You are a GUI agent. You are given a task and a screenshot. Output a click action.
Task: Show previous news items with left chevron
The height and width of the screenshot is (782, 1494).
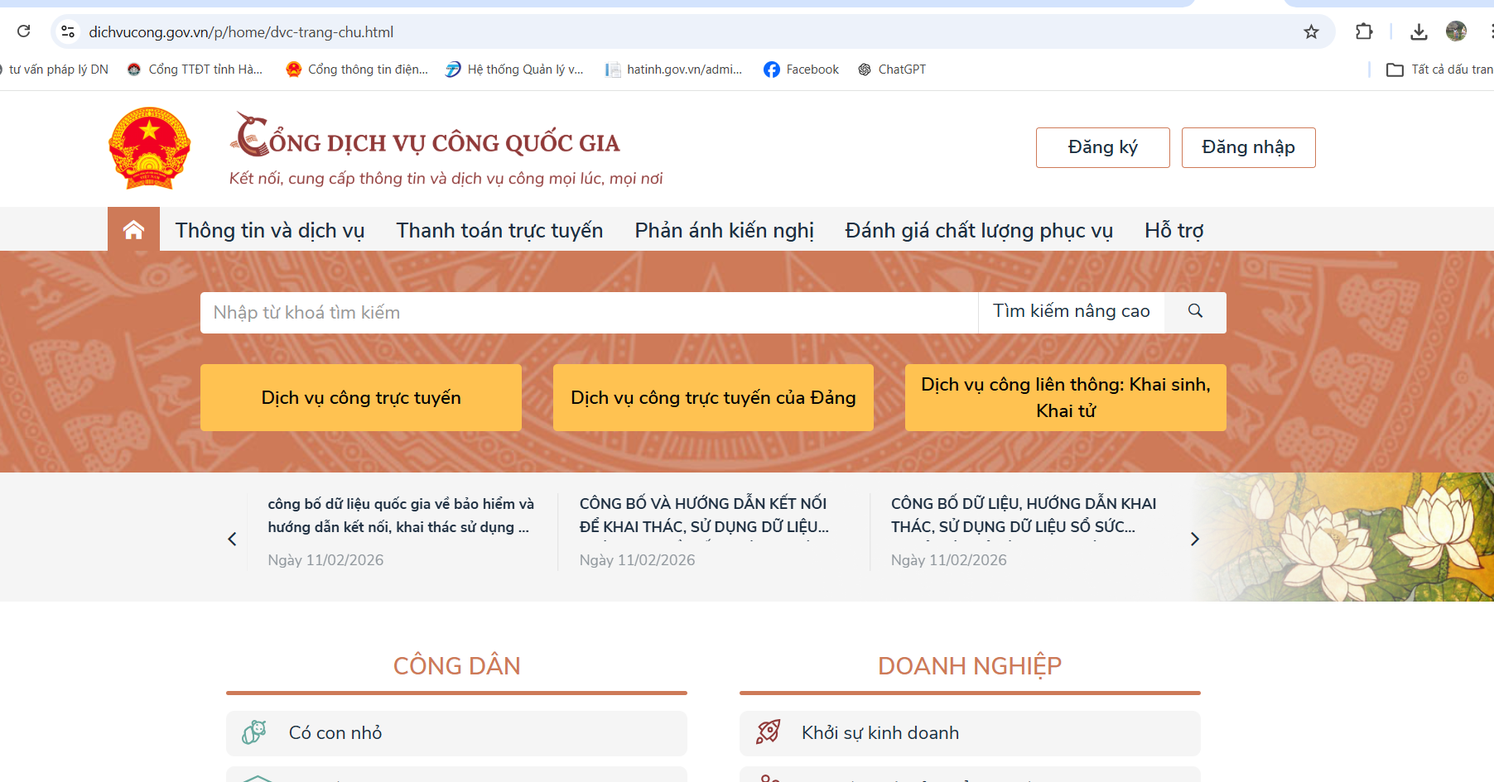232,539
